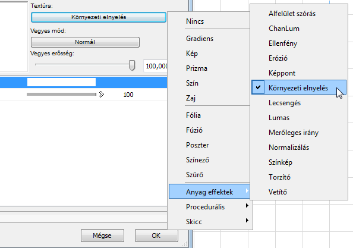The width and height of the screenshot is (353, 248).
Task: Click the small arrow stepper beside the gray bar
Action: click(102, 94)
